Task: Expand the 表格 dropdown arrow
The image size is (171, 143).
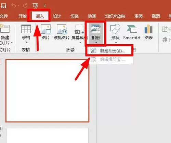Action: pos(26,43)
